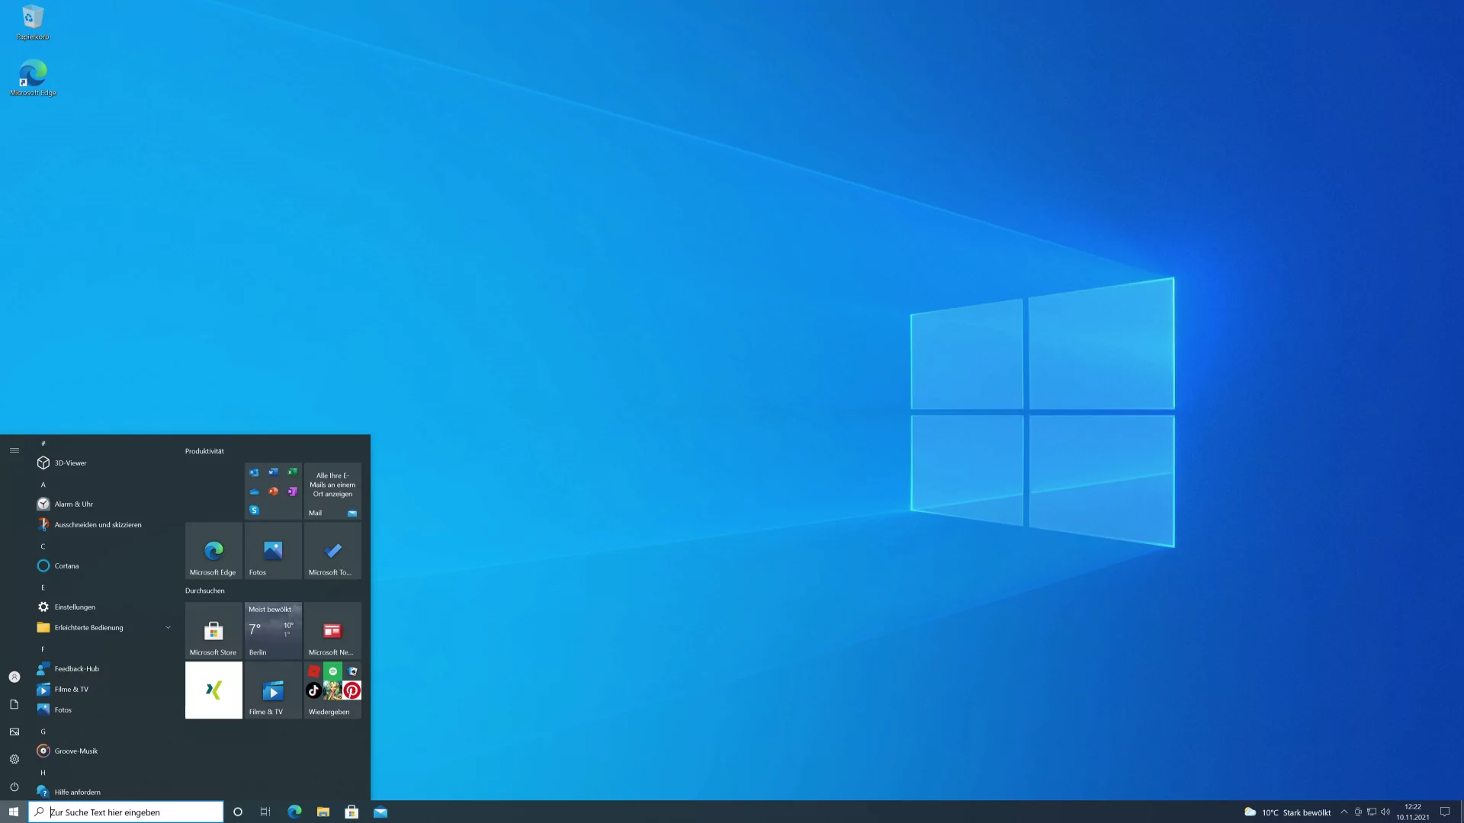The height and width of the screenshot is (823, 1464).
Task: Open Microsoft News tile
Action: (x=332, y=631)
